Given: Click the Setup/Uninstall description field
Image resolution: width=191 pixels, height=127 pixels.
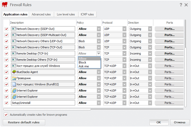Looking at the screenshot, I should coord(43,103).
